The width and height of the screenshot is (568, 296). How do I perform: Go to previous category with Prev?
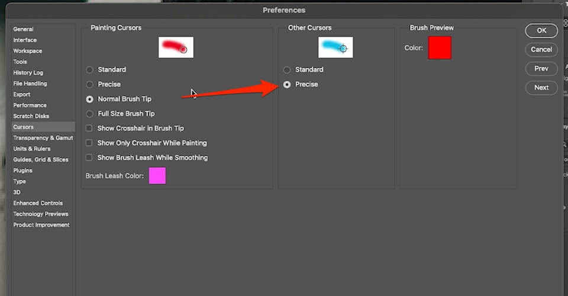(x=541, y=69)
